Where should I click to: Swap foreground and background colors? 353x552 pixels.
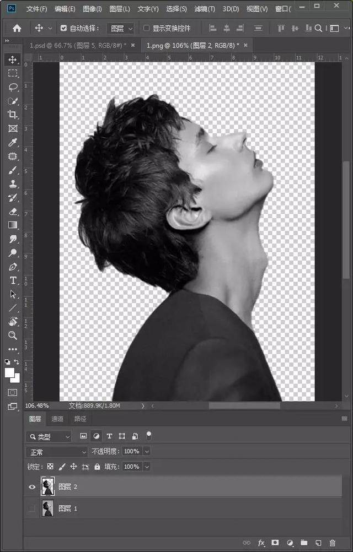(17, 361)
